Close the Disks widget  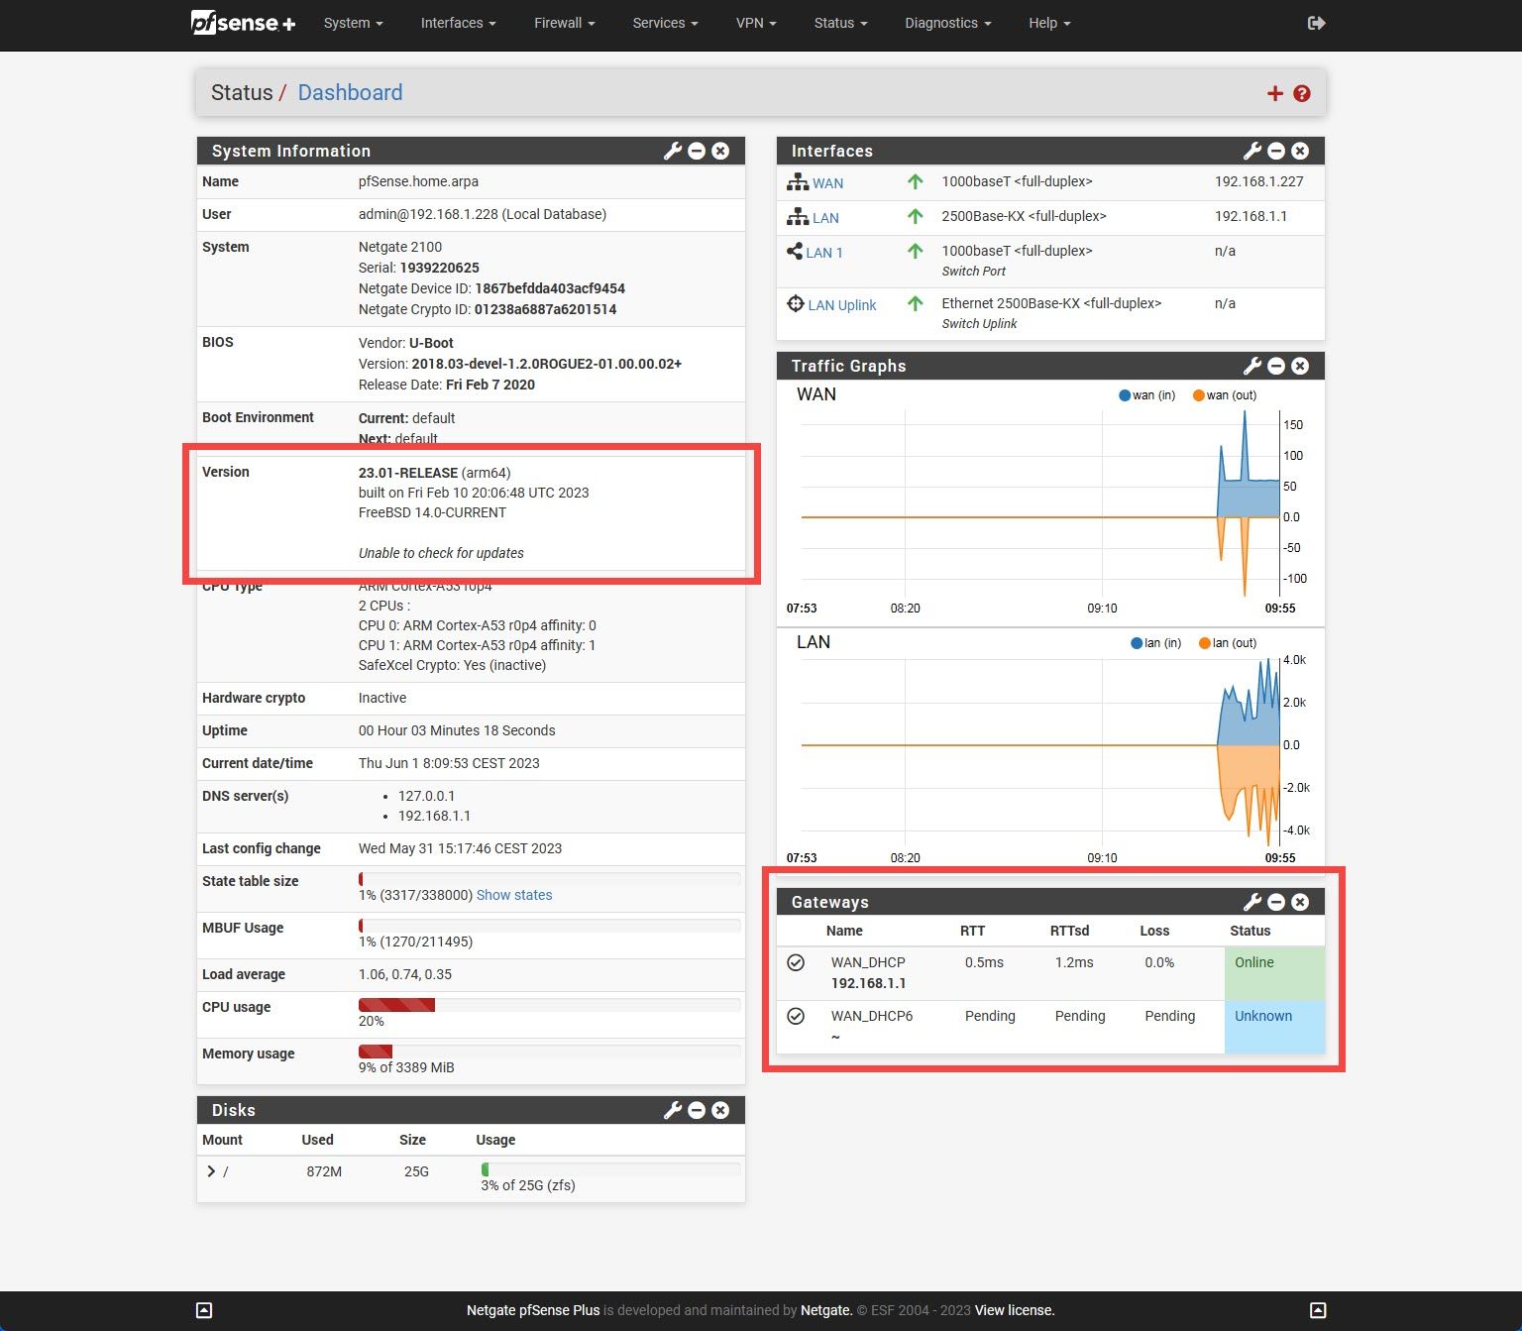[720, 1110]
